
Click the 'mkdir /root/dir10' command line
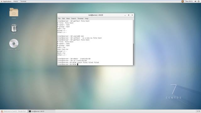point(74,59)
